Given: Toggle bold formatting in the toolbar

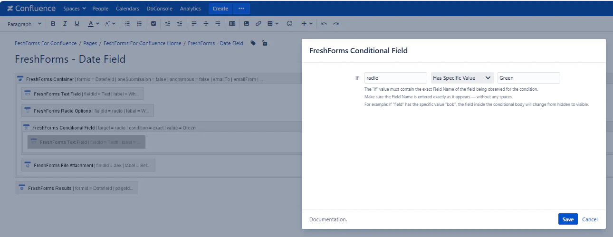Looking at the screenshot, I should coord(53,24).
